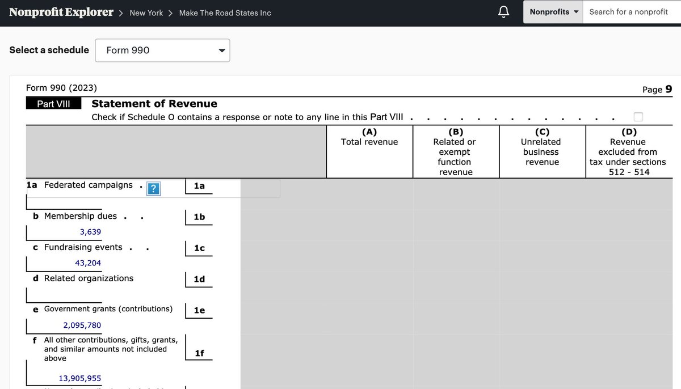Image resolution: width=681 pixels, height=389 pixels.
Task: Click the empty Federated campaigns amount field
Action: 64,201
